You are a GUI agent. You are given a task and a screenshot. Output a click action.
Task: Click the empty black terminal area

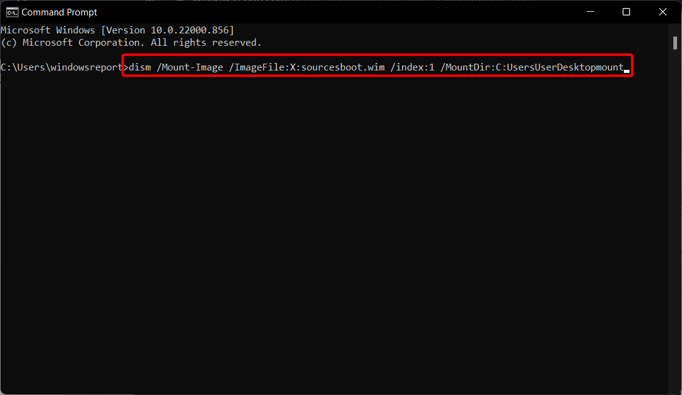coord(334,235)
